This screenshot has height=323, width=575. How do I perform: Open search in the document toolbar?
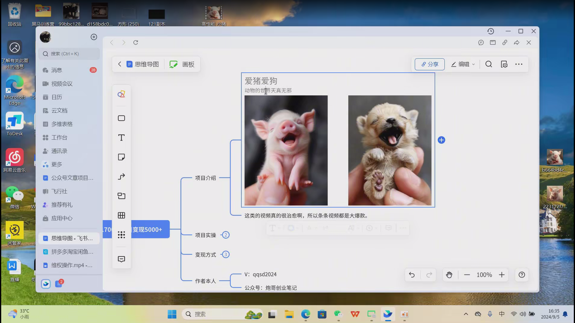point(489,64)
